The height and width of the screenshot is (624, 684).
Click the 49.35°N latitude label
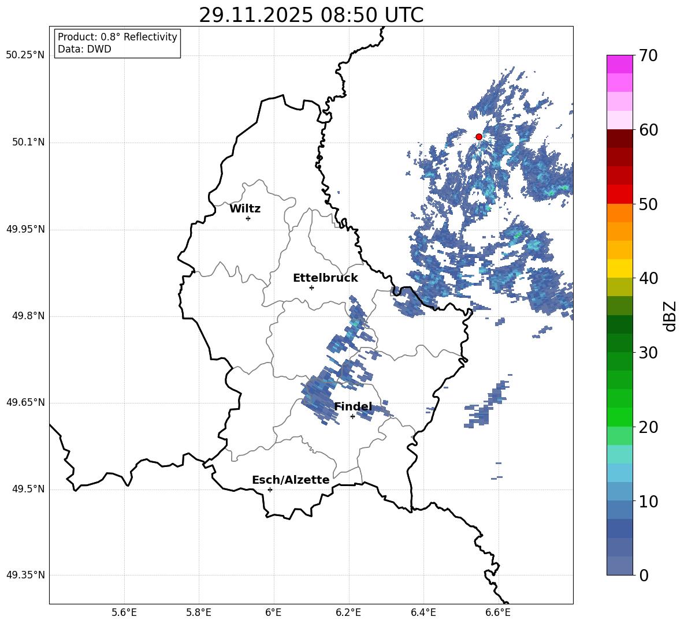pyautogui.click(x=25, y=575)
